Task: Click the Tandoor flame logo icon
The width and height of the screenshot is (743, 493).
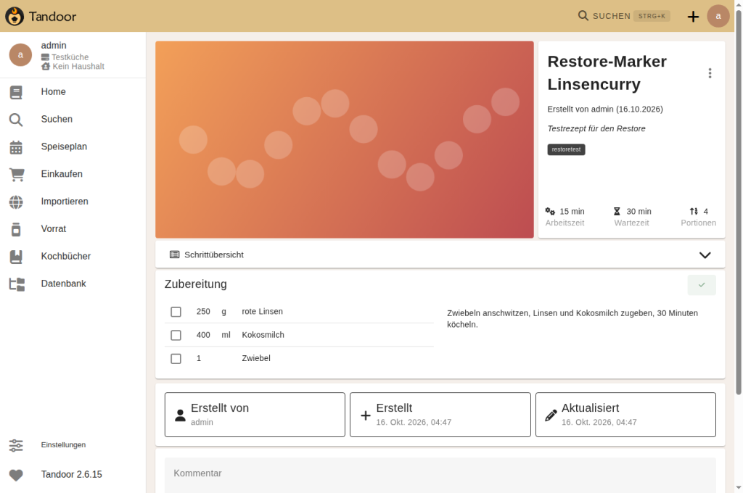Action: (x=15, y=16)
